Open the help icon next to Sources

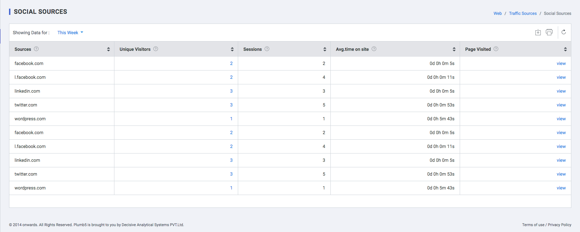[x=36, y=49]
